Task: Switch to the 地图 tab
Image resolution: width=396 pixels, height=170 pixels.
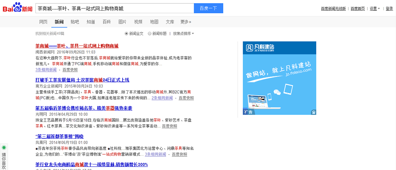Action: [x=154, y=22]
